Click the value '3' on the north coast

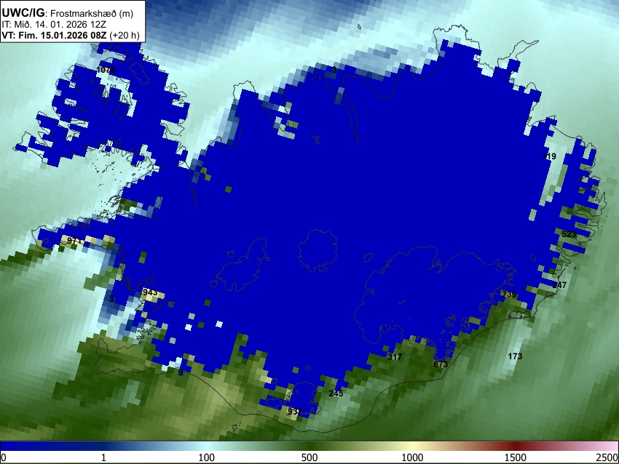tap(334, 70)
